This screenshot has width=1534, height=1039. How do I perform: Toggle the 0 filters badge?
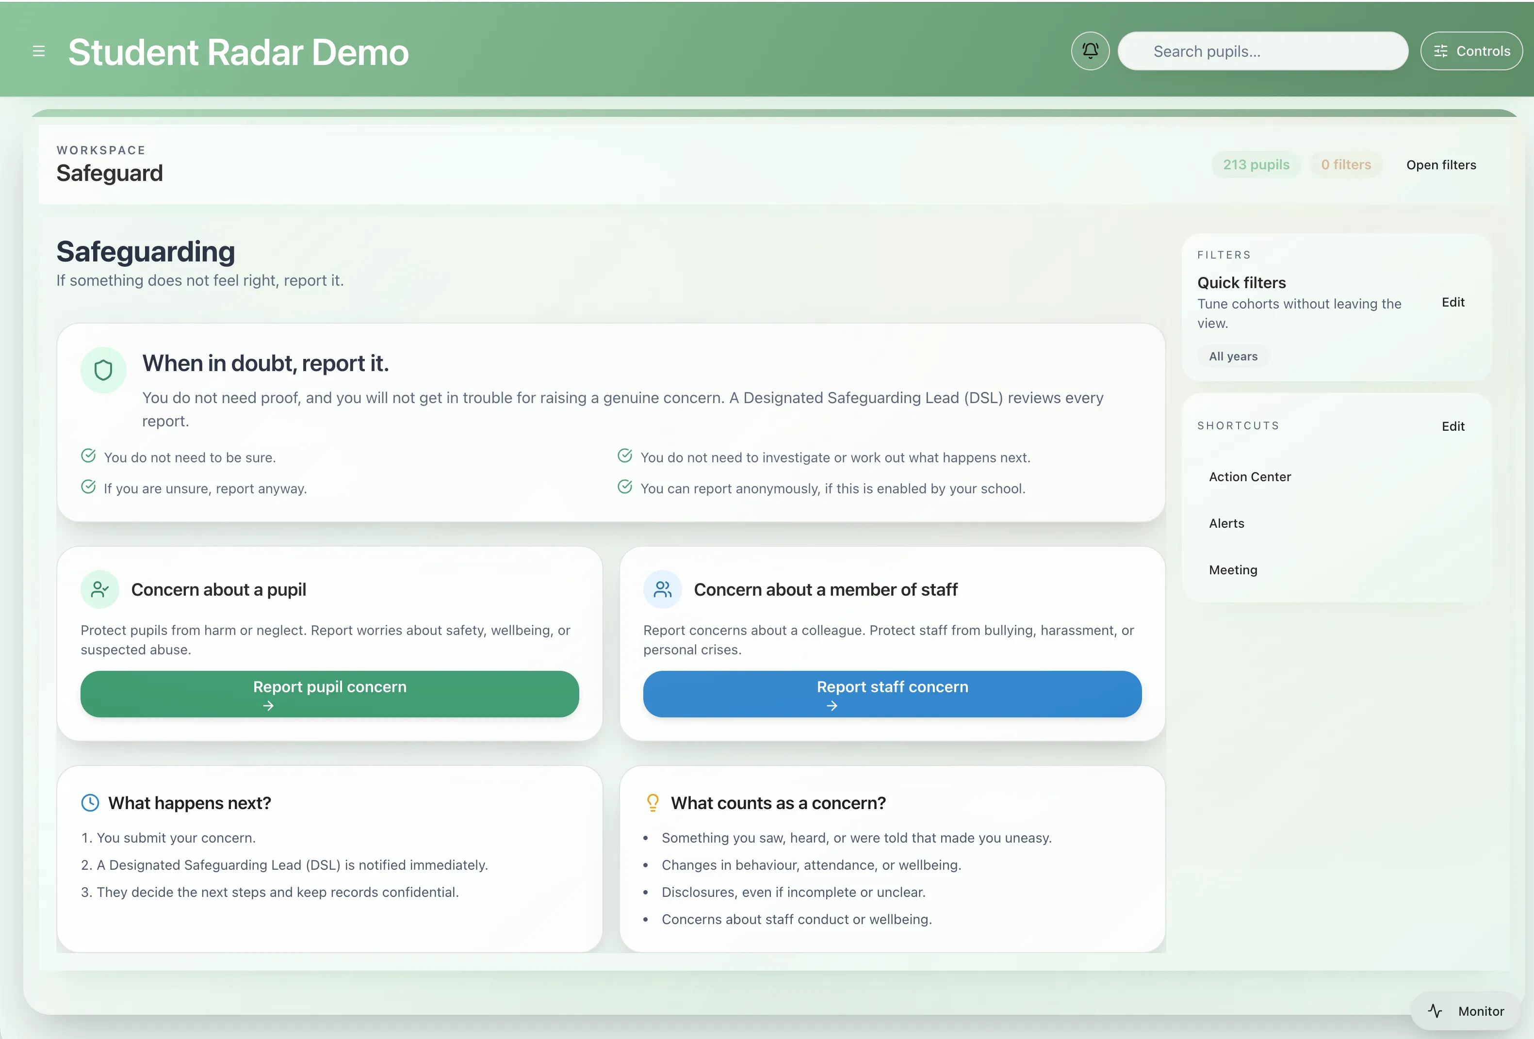point(1346,164)
